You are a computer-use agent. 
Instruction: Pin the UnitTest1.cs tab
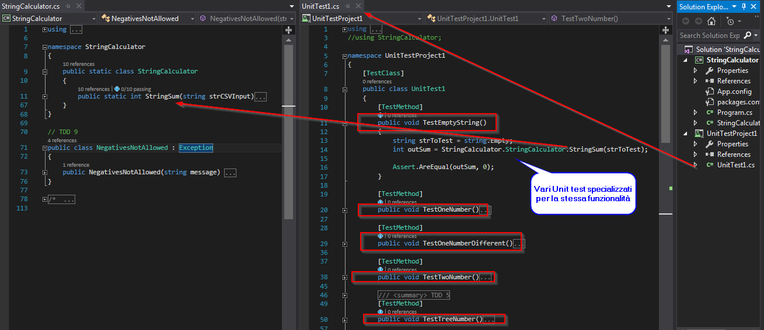coord(347,6)
